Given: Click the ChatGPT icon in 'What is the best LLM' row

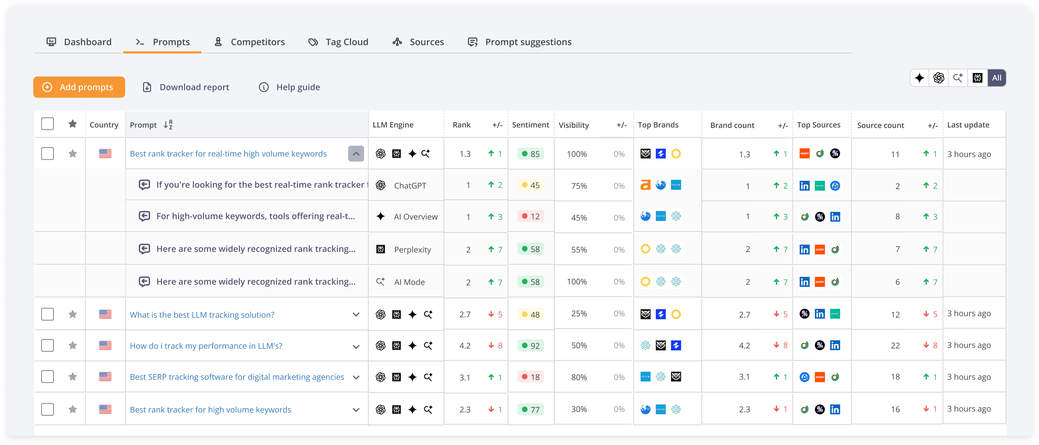Looking at the screenshot, I should click(x=380, y=314).
